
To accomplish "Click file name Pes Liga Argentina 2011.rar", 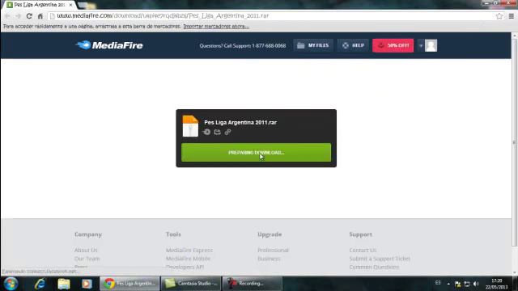I will 240,122.
